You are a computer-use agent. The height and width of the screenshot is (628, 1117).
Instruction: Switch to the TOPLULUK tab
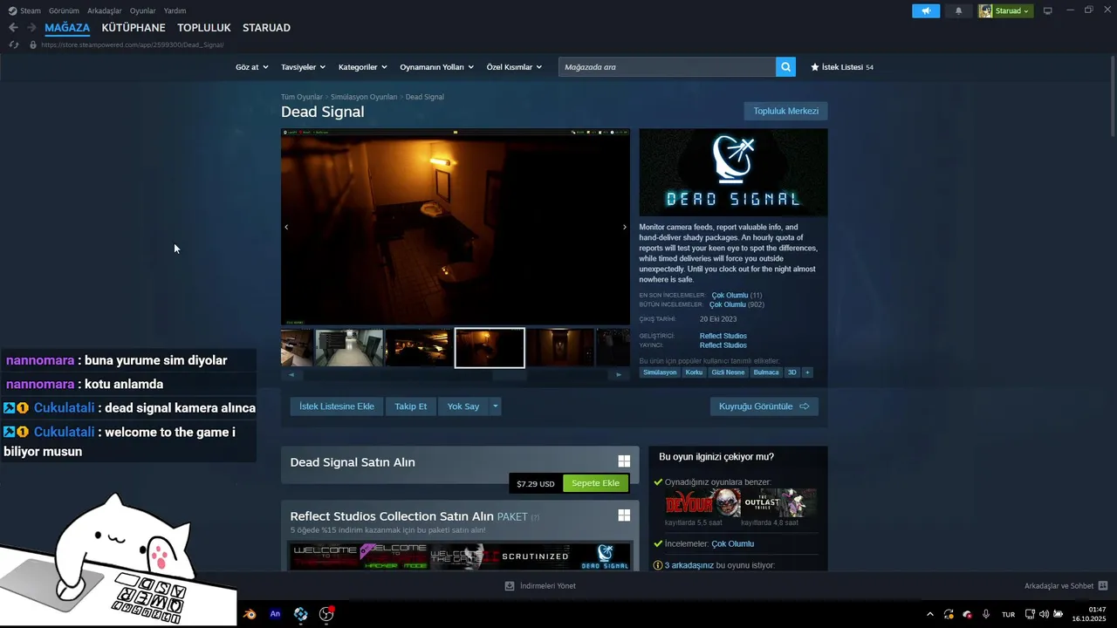pyautogui.click(x=204, y=28)
